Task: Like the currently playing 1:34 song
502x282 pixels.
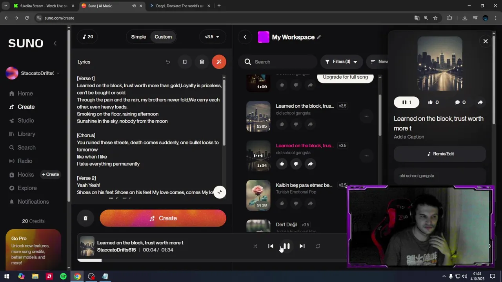Action: pyautogui.click(x=282, y=164)
